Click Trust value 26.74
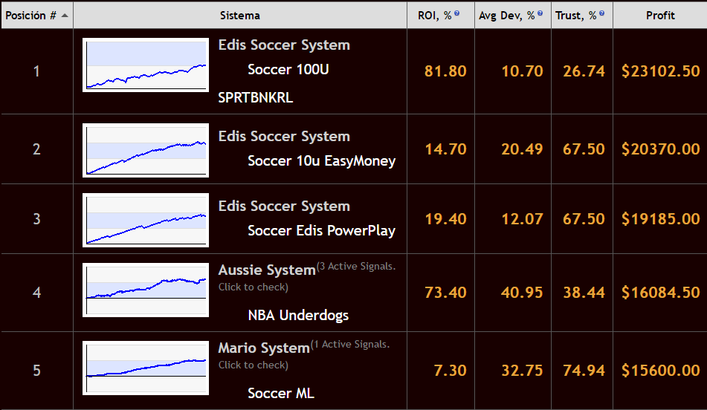707x410 pixels. (584, 71)
